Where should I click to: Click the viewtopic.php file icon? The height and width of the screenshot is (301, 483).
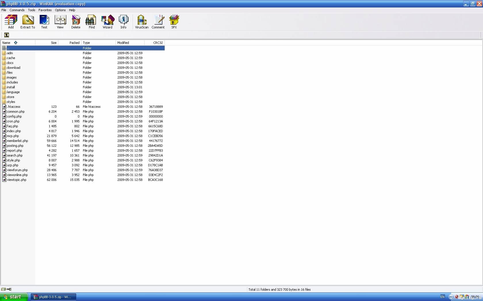4,180
